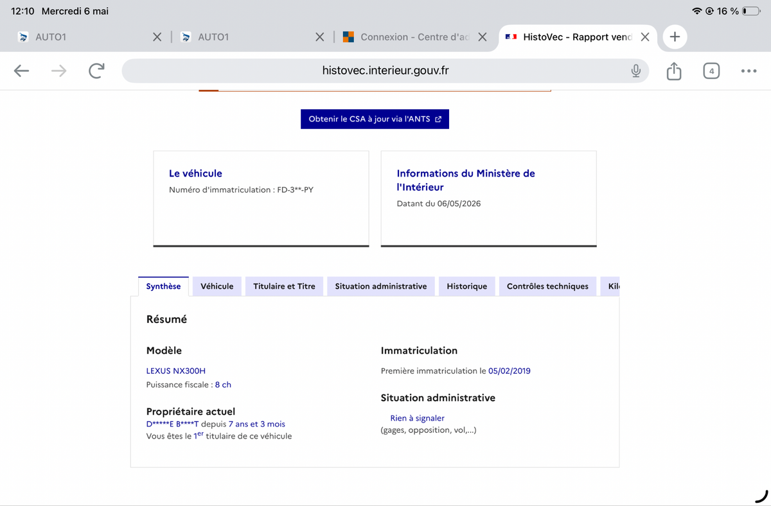Click Obtenir le CSA à jour via l'ANTS

coord(375,119)
